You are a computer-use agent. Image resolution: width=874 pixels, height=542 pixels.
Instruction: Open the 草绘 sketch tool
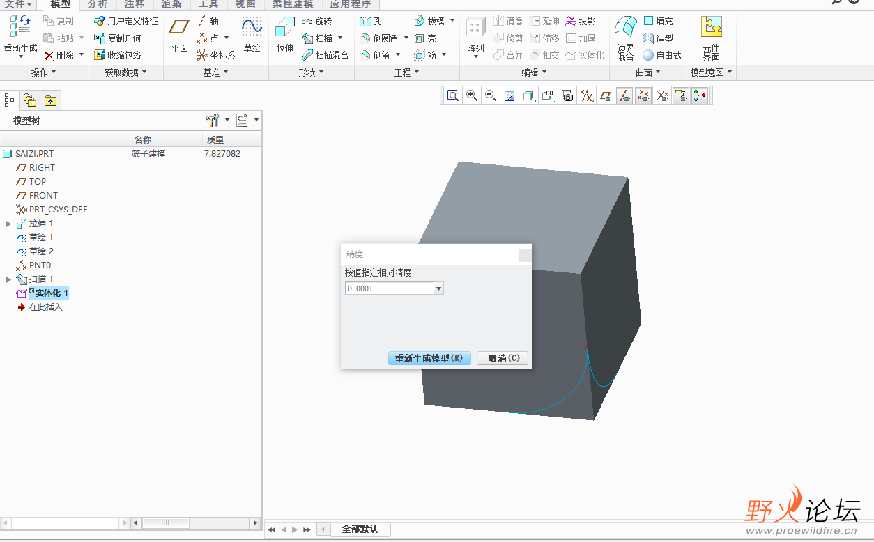[x=252, y=35]
